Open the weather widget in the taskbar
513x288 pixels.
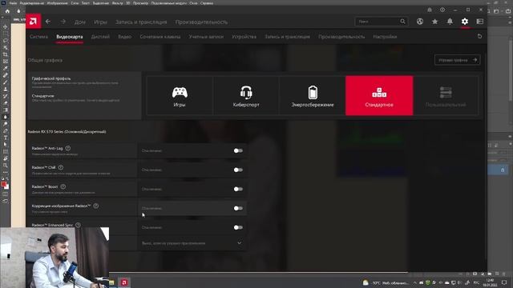tap(386, 282)
